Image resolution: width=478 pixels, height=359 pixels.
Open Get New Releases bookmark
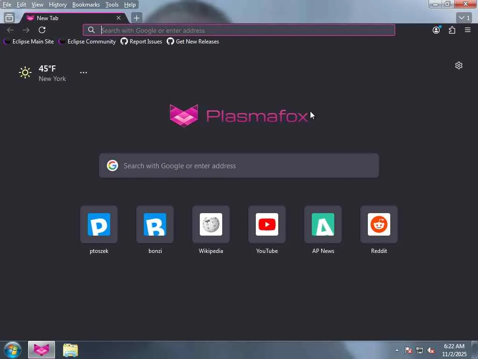point(193,42)
